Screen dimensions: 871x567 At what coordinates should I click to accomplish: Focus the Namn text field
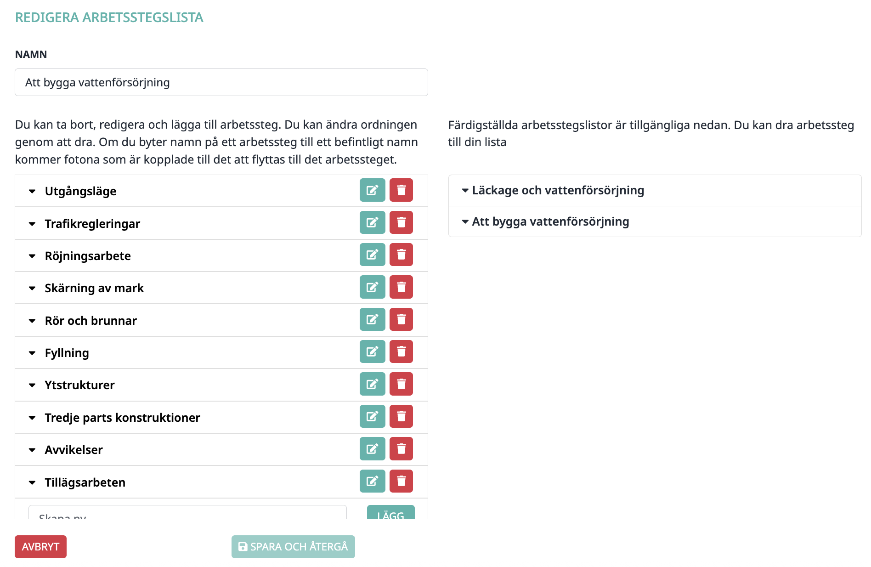pyautogui.click(x=221, y=83)
